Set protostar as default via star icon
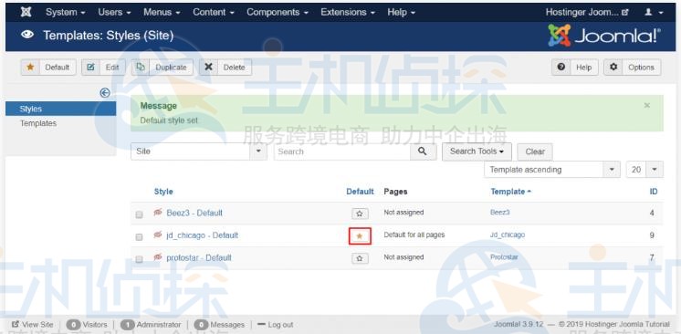681x334 pixels. [x=360, y=258]
